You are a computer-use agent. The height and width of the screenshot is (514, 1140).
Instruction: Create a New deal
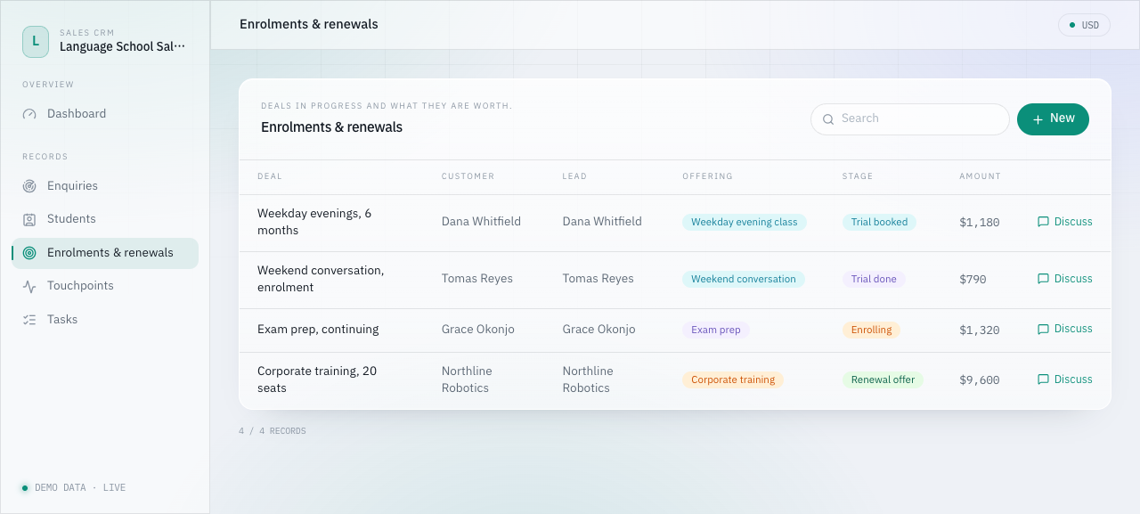coord(1053,119)
